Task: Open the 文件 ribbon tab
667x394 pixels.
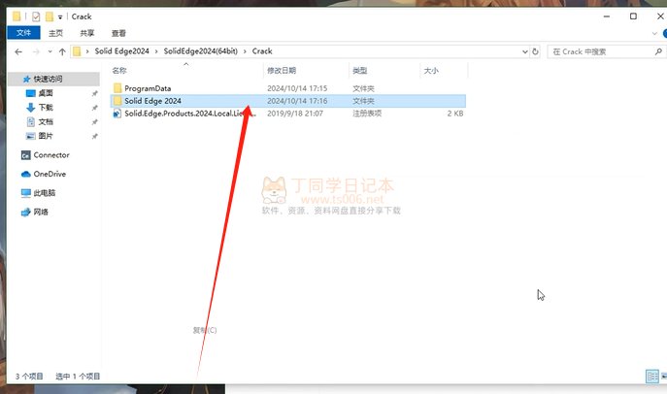Action: pos(24,33)
